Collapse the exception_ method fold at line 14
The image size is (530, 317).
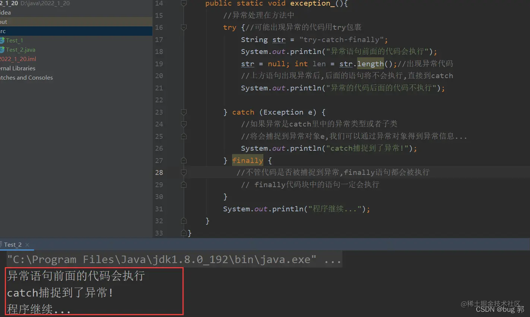(184, 3)
